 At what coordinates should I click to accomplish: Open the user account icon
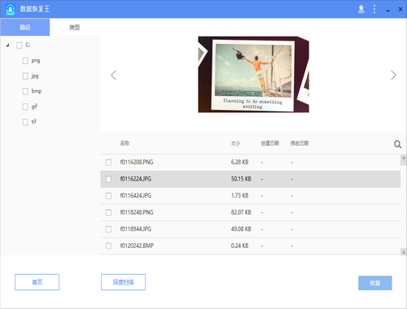pos(361,9)
